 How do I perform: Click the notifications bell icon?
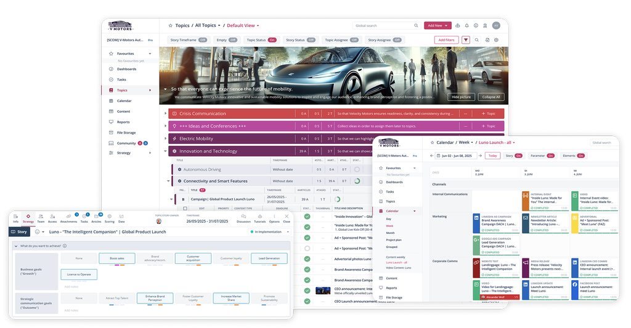[467, 25]
